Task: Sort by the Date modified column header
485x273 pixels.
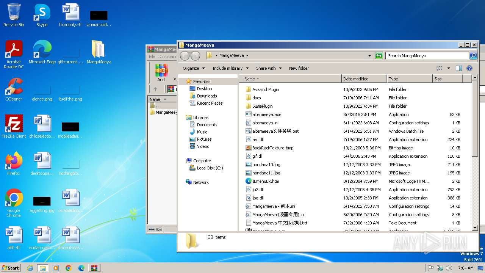Action: 364,79
